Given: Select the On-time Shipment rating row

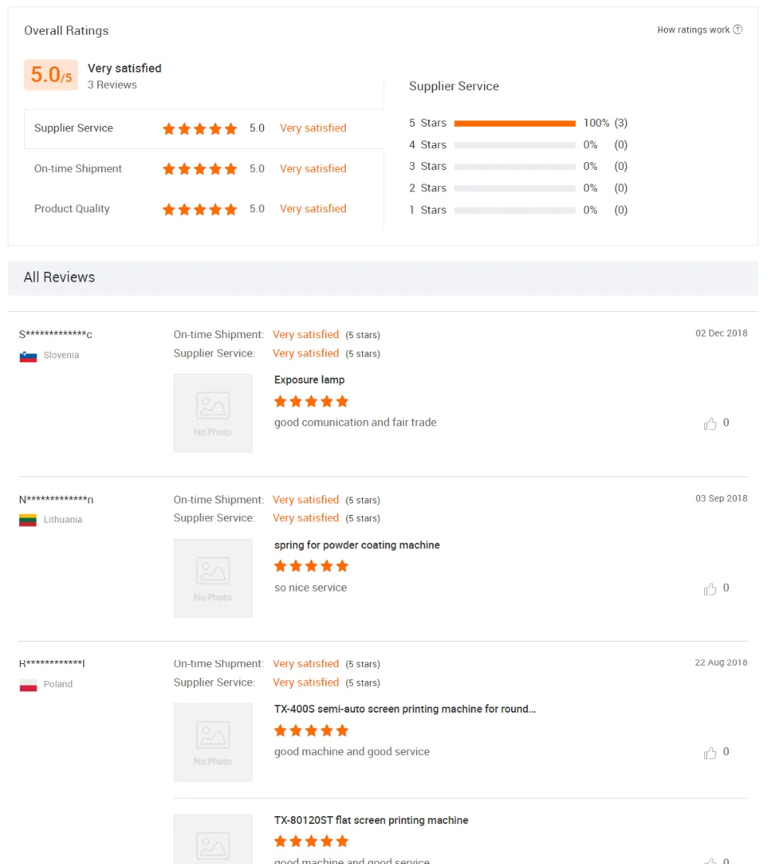Looking at the screenshot, I should pos(203,168).
